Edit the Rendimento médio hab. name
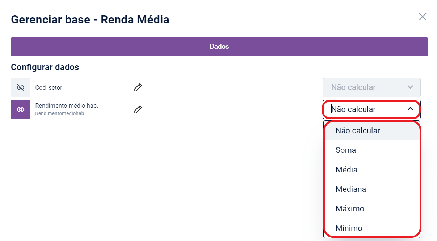Viewport: 437px width, 241px height. point(138,109)
